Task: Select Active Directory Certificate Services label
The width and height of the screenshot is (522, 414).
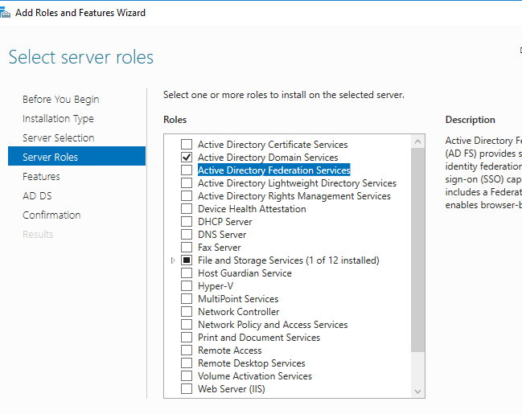Action: coord(273,145)
